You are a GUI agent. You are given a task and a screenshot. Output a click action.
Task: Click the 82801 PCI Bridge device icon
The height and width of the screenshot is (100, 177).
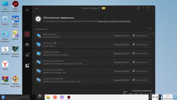click(x=39, y=71)
